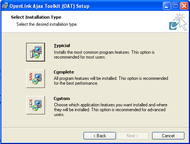
Task: Click the OpenLink cursor logo in header
Action: (x=178, y=22)
